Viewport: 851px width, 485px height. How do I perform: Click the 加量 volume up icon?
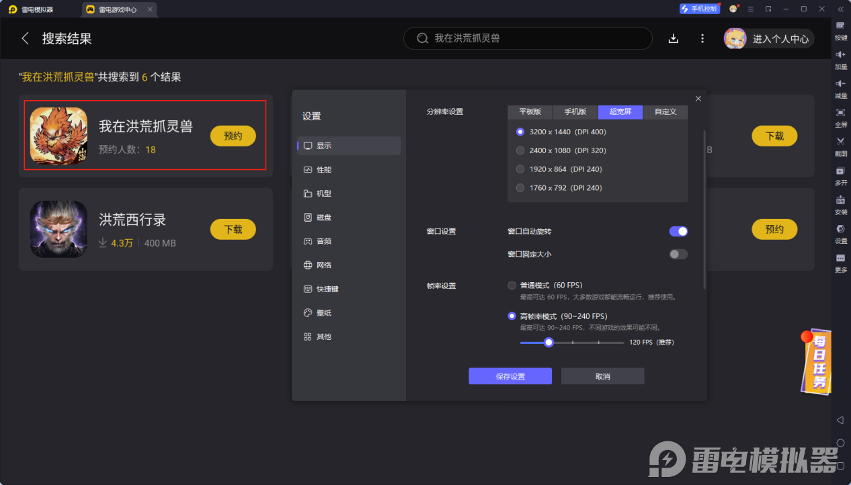[840, 54]
